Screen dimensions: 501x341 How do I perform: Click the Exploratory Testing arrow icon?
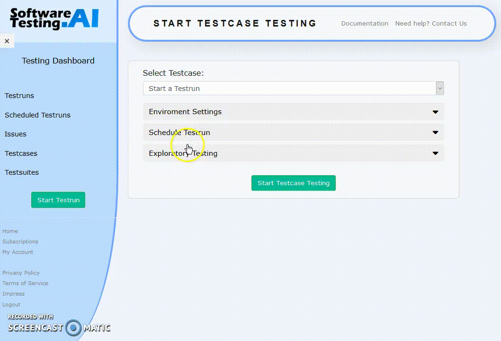tap(435, 153)
